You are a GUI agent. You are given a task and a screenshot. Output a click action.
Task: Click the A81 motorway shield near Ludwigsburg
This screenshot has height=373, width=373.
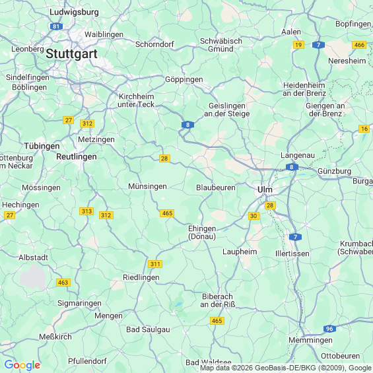click(56, 26)
